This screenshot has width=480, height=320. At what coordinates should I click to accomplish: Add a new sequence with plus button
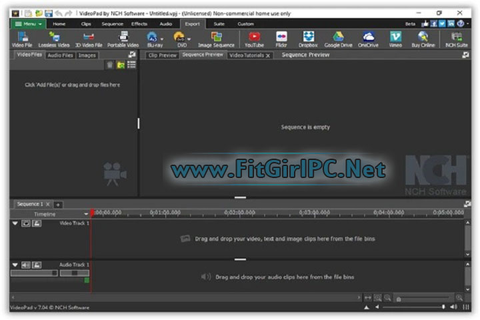tap(58, 204)
